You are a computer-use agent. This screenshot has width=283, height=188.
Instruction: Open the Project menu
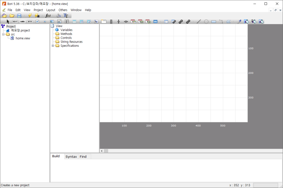coord(38,10)
